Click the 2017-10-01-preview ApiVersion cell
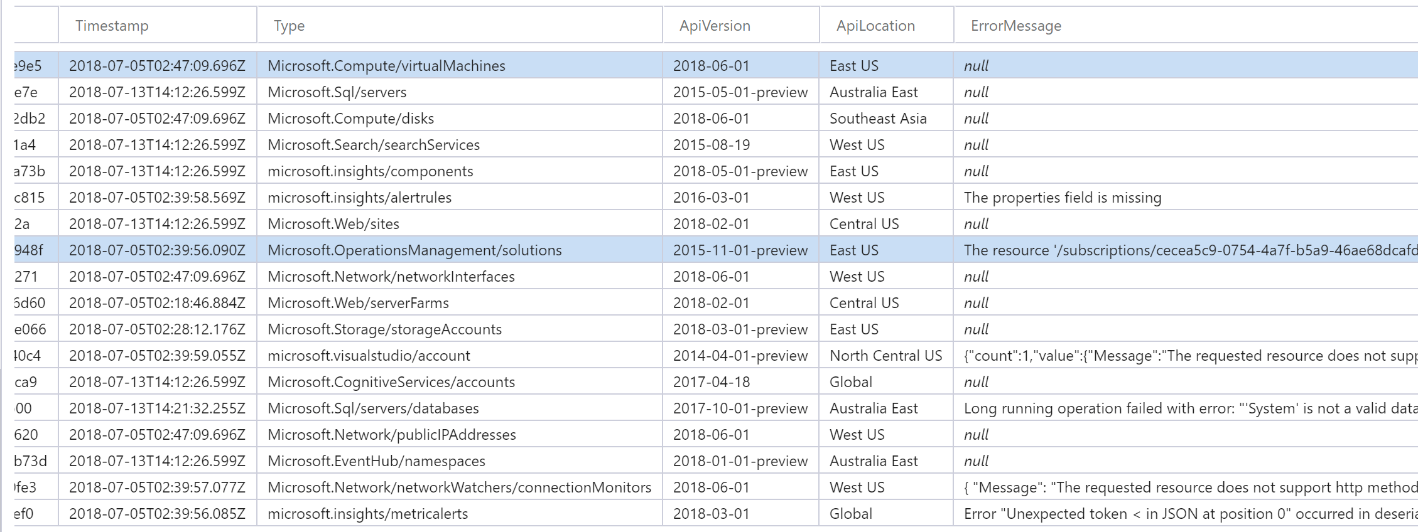The width and height of the screenshot is (1418, 532). tap(740, 408)
